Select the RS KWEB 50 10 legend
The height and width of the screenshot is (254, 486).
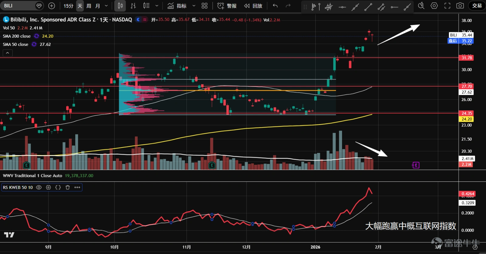pyautogui.click(x=18, y=188)
